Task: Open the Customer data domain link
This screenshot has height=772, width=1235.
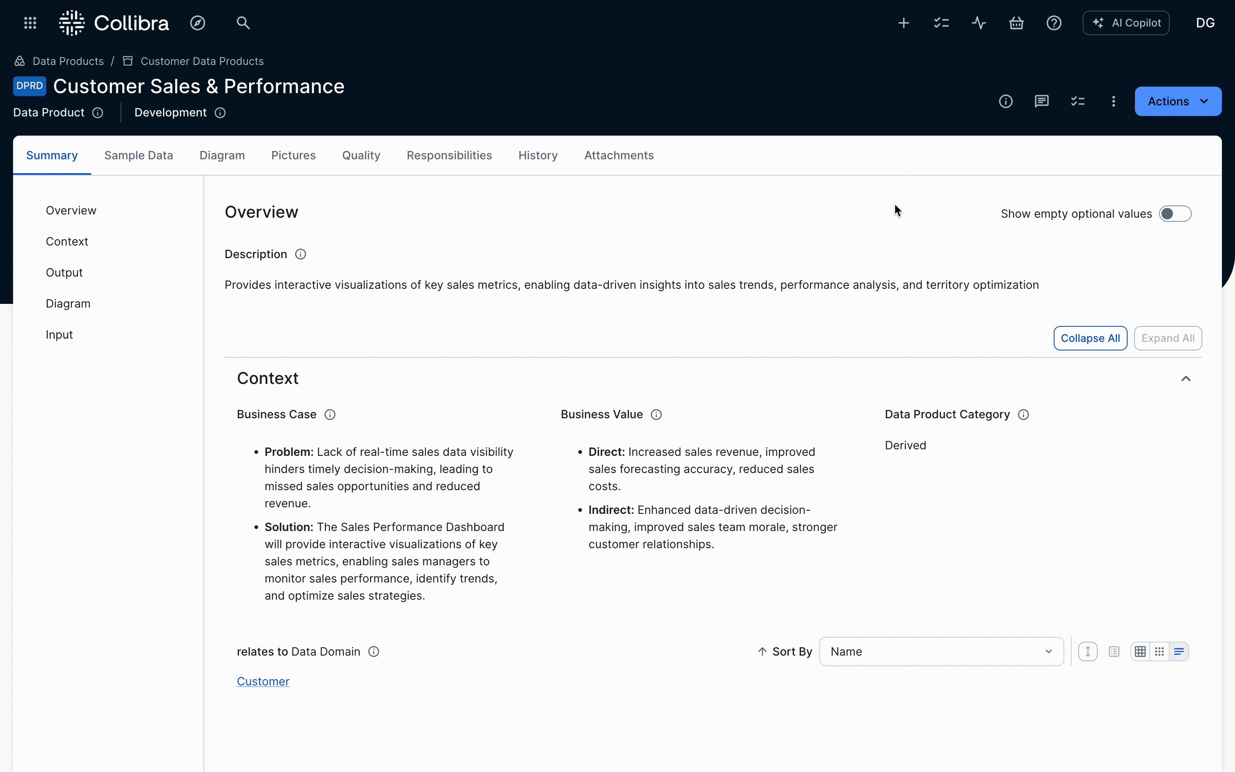Action: tap(263, 681)
